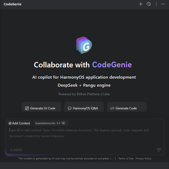Minimize the CodeGenie panel
The height and width of the screenshot is (169, 169).
click(x=163, y=4)
